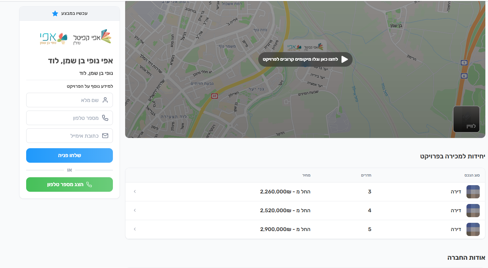Open the 3-room apartment thumbnail image
The width and height of the screenshot is (488, 268).
pos(473,192)
